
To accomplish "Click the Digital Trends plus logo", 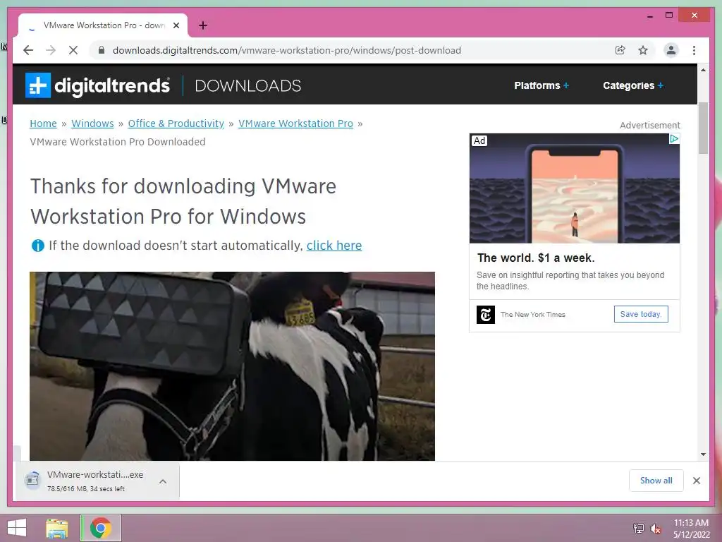I will (x=38, y=85).
